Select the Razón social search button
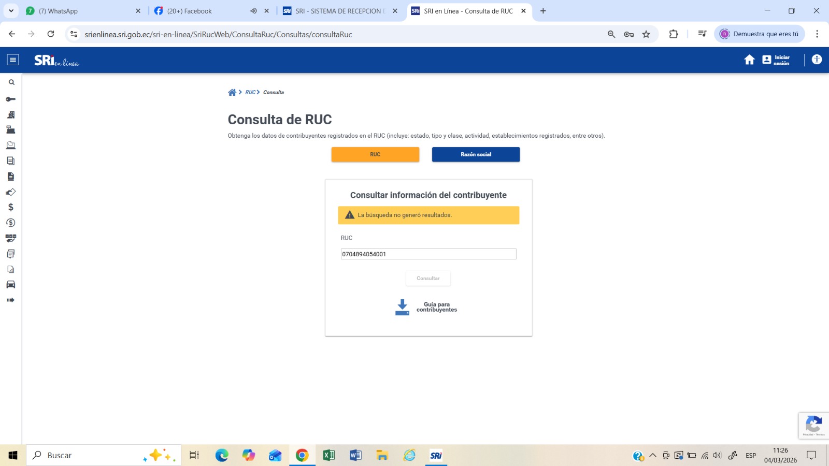Image resolution: width=829 pixels, height=466 pixels. [x=476, y=154]
